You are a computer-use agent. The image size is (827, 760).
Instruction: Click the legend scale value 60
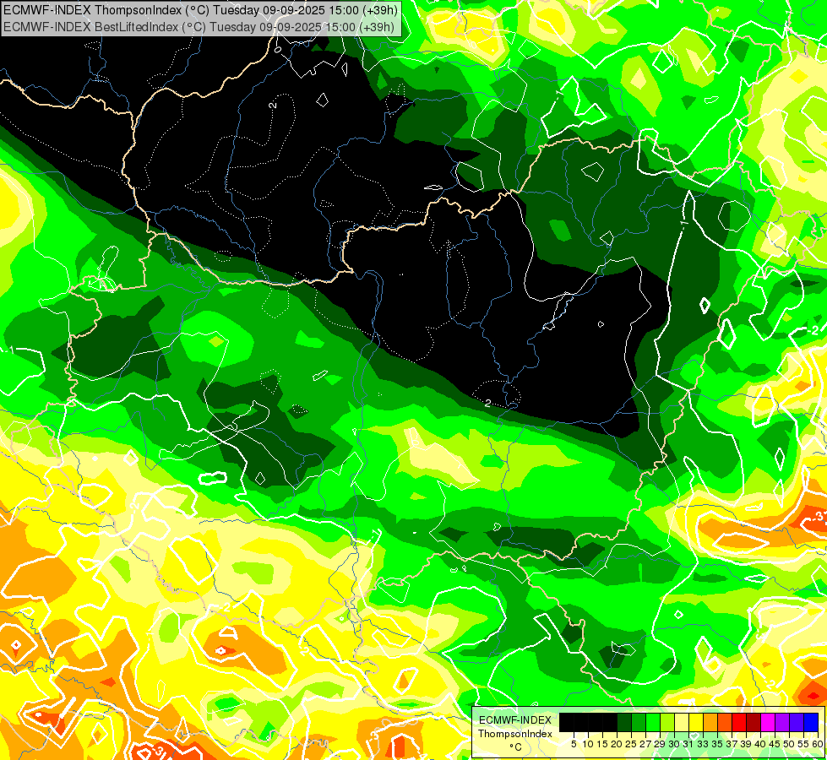click(x=817, y=744)
